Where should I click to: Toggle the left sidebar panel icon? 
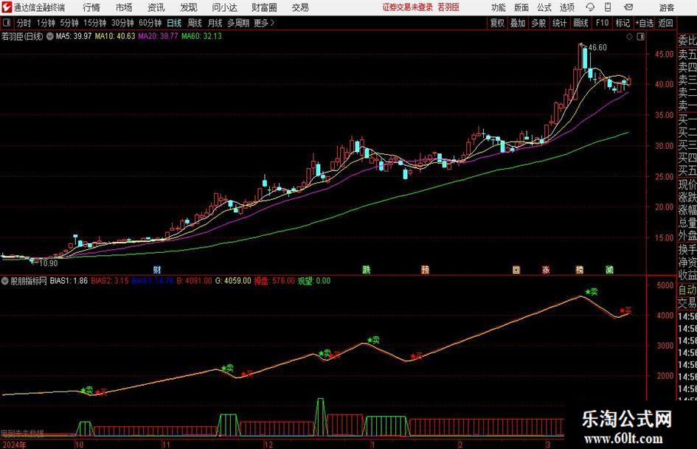(x=7, y=23)
